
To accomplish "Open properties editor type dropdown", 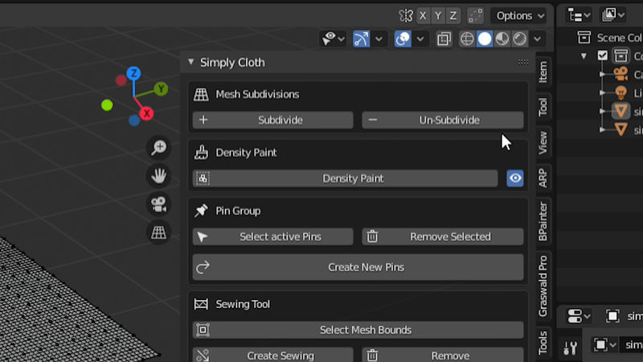I will click(x=578, y=316).
